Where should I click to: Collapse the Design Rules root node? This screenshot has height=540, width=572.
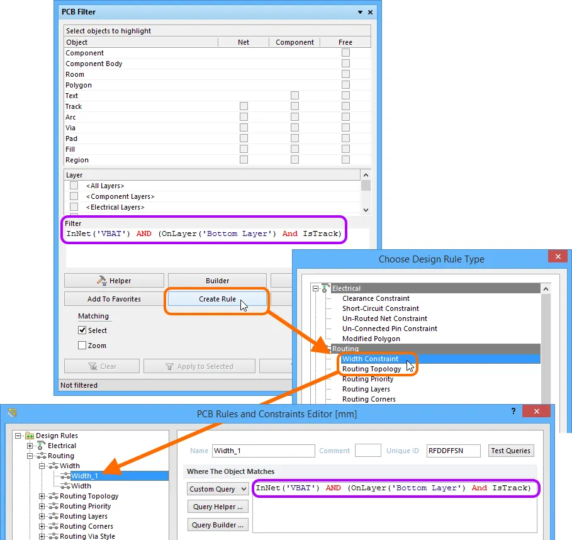click(18, 436)
